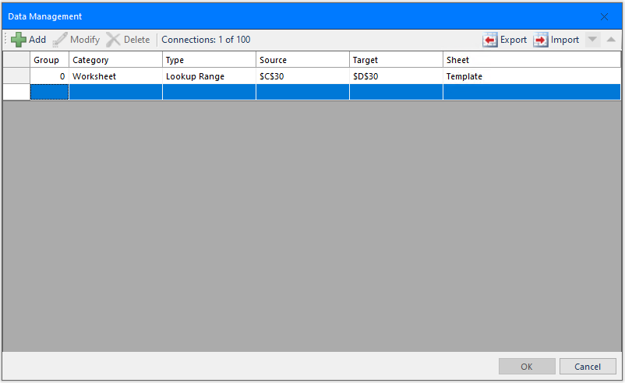The width and height of the screenshot is (625, 383).
Task: Select the Worksheet category cell
Action: click(x=115, y=76)
